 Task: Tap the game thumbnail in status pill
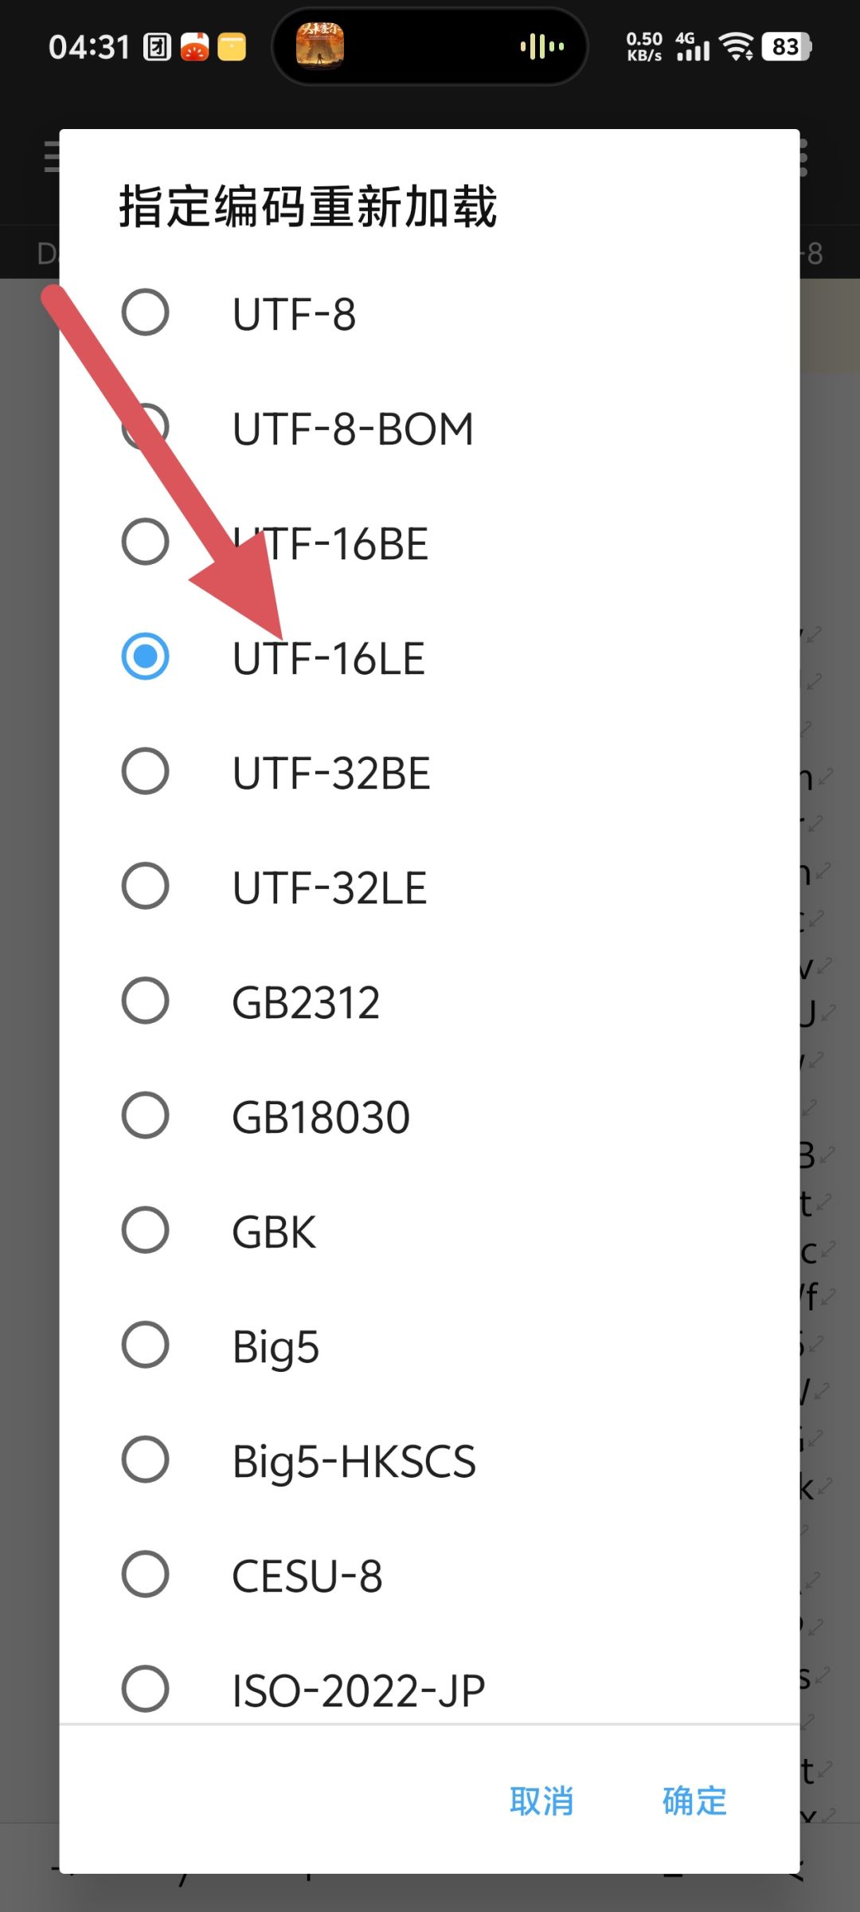click(x=320, y=45)
